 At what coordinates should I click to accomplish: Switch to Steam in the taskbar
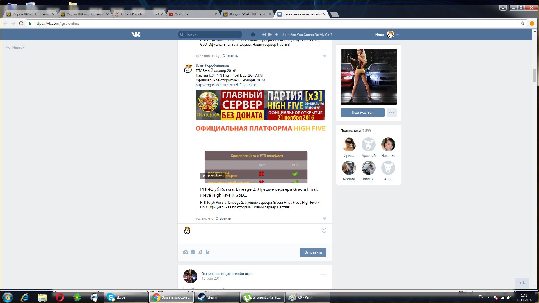217,297
